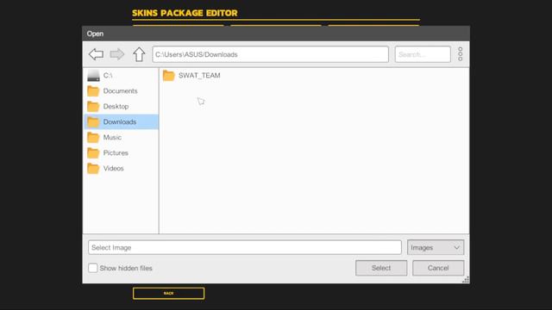Open the three-dot options menu
This screenshot has height=310, width=552.
coord(460,54)
